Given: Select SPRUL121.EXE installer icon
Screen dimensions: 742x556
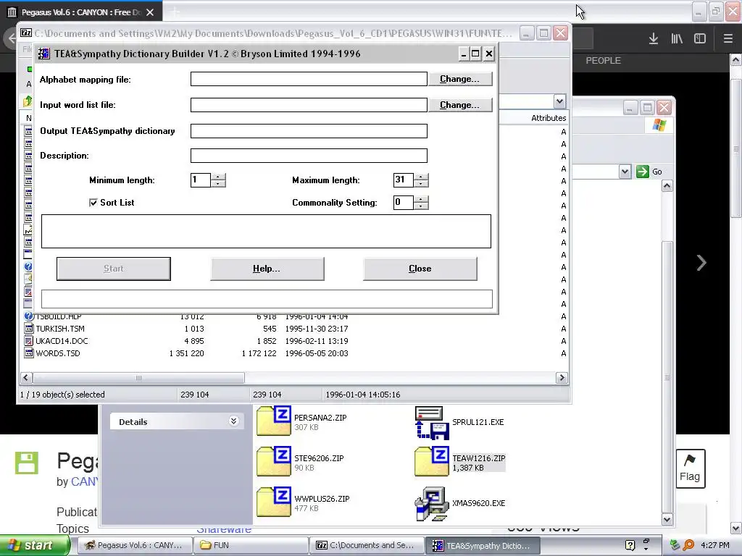Looking at the screenshot, I should pos(432,423).
